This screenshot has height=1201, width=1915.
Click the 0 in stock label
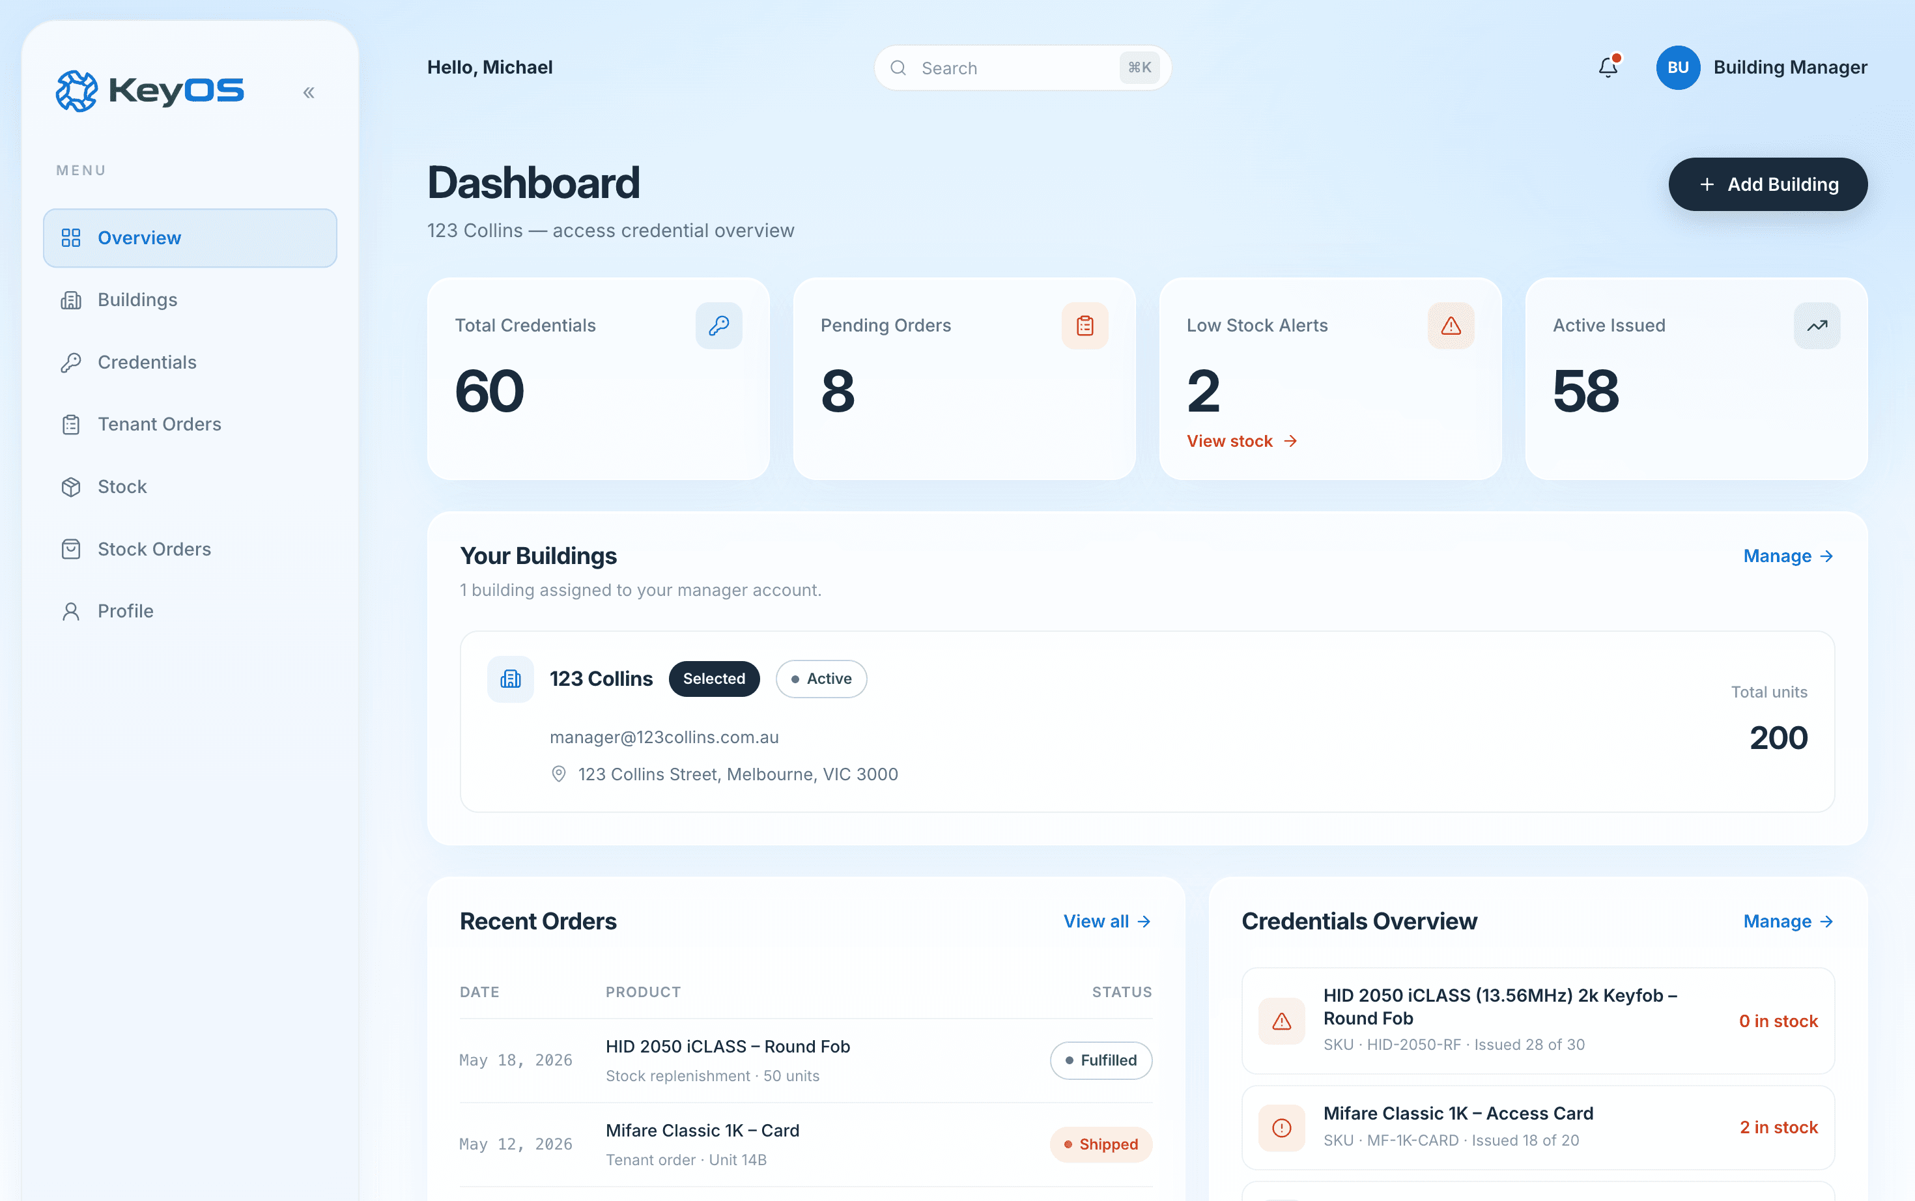click(1778, 1021)
